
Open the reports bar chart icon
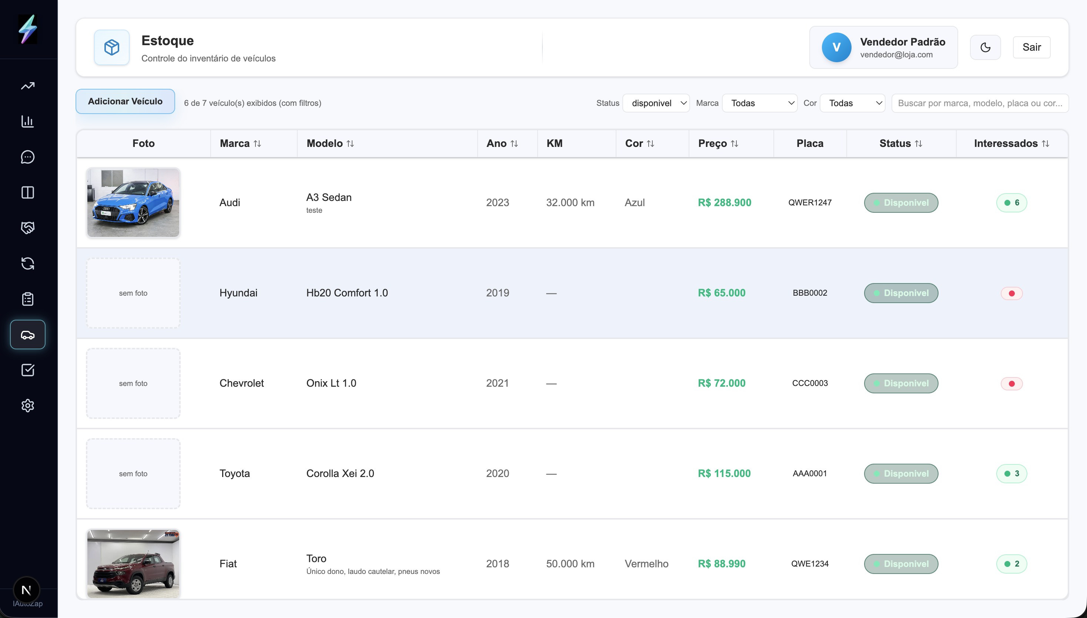click(x=28, y=121)
